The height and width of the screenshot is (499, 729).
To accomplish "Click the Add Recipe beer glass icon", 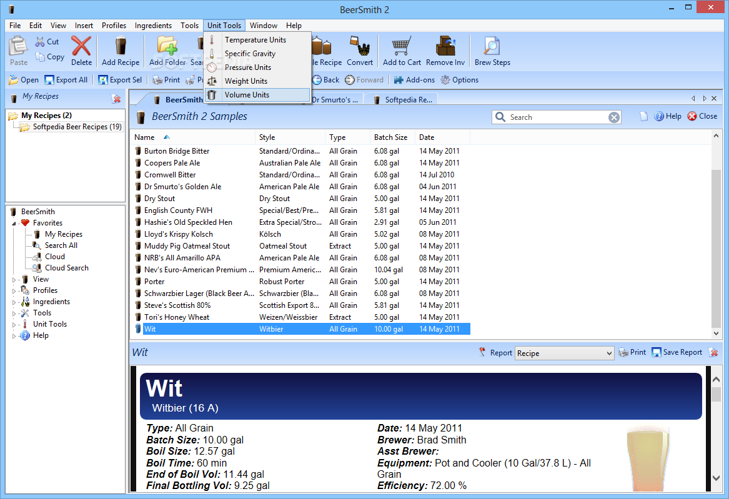I will (x=121, y=46).
